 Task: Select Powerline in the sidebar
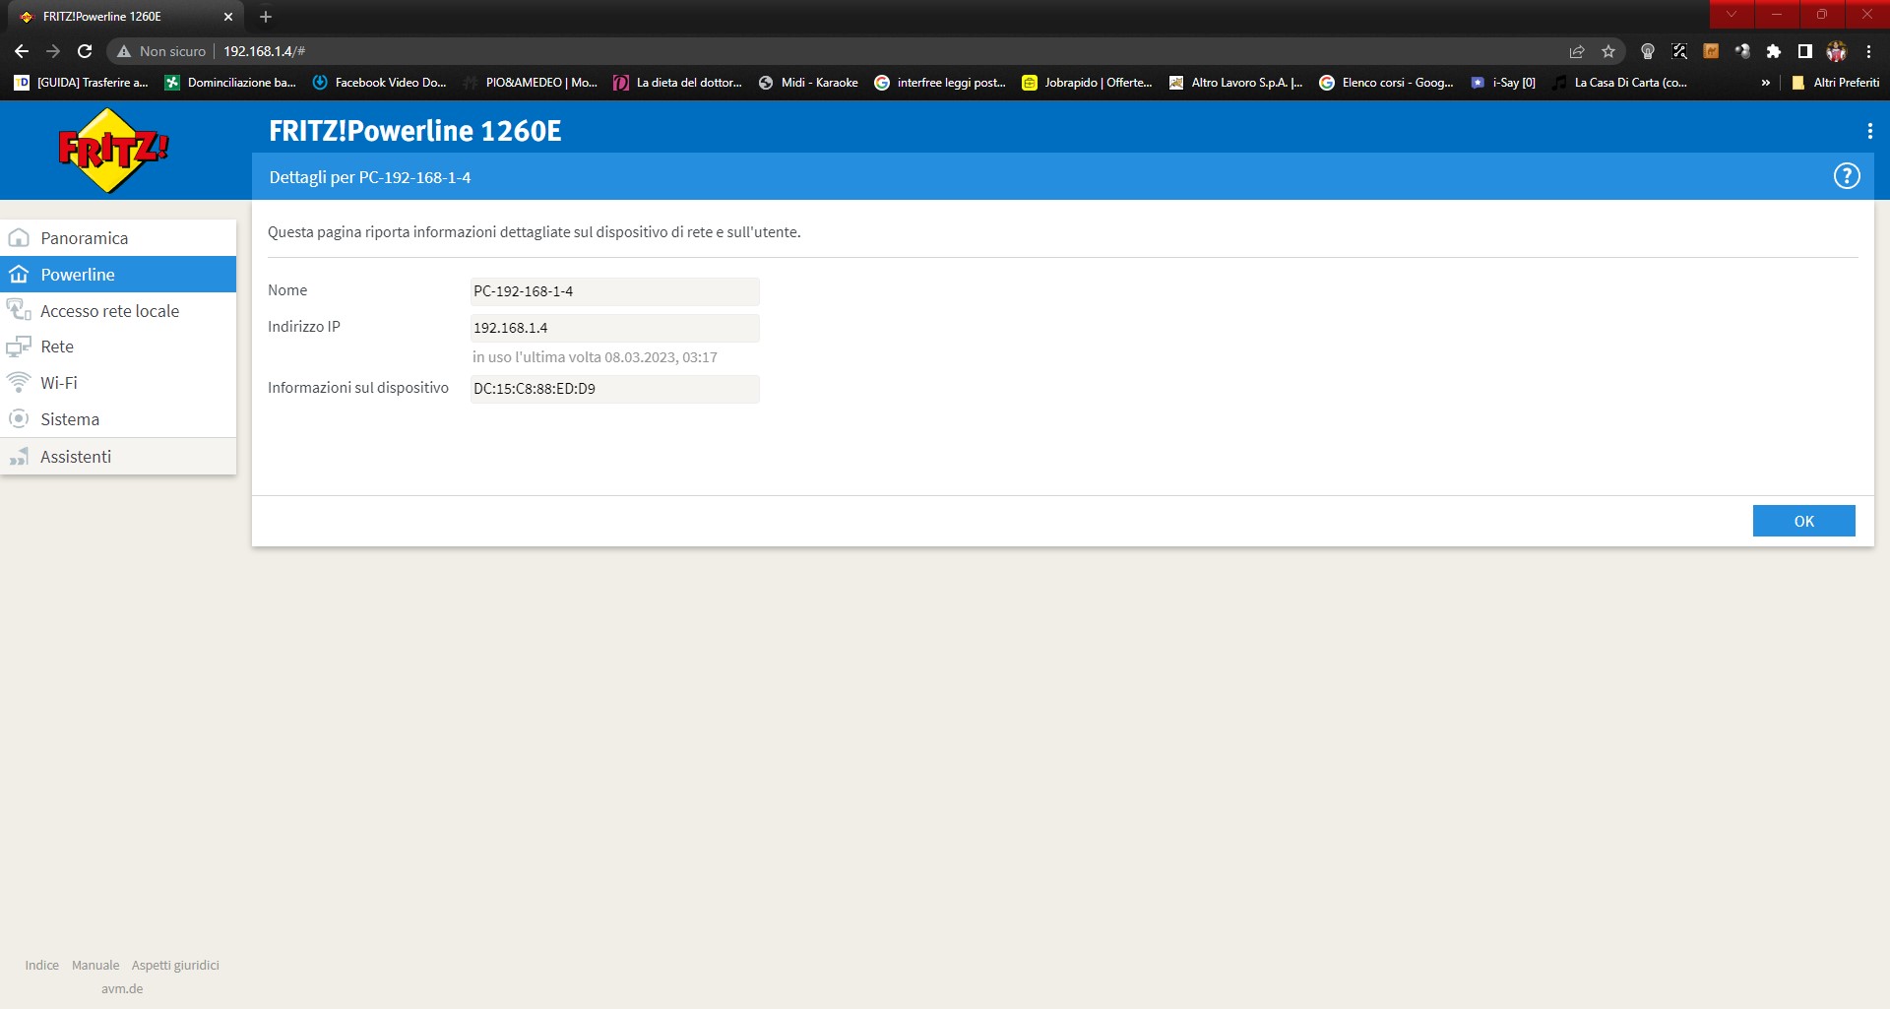[118, 275]
